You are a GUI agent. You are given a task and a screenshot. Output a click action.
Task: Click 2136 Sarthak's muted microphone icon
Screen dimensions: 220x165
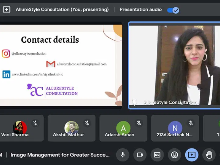191,123
